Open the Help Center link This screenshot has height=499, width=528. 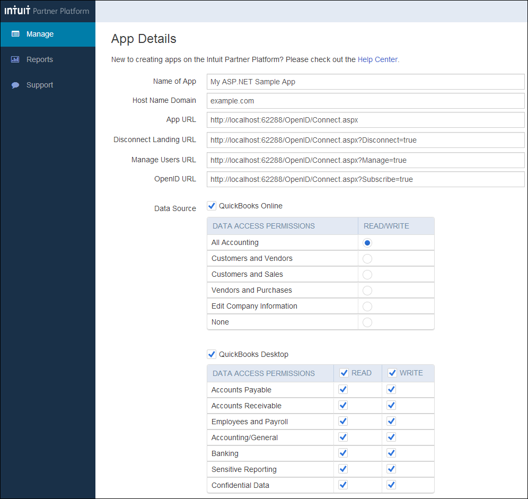pos(377,59)
